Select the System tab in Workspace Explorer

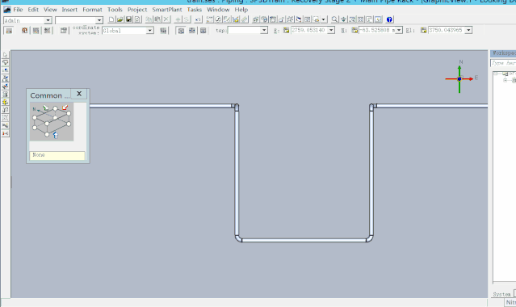(501, 294)
